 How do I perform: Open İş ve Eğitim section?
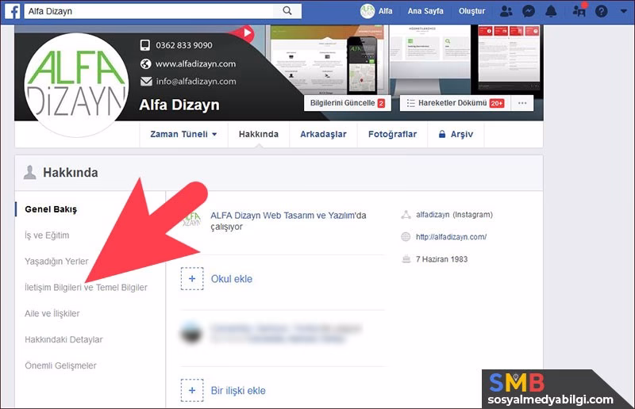(x=47, y=235)
